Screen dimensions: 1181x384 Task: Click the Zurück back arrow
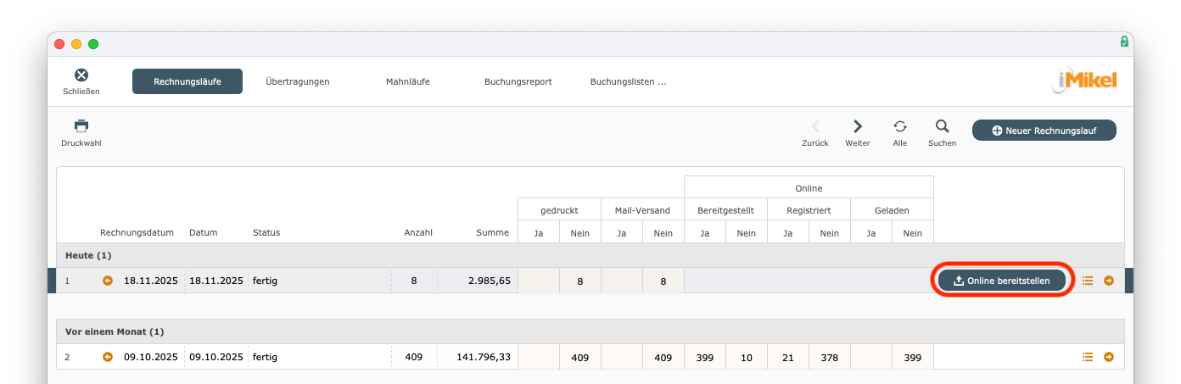pyautogui.click(x=815, y=126)
